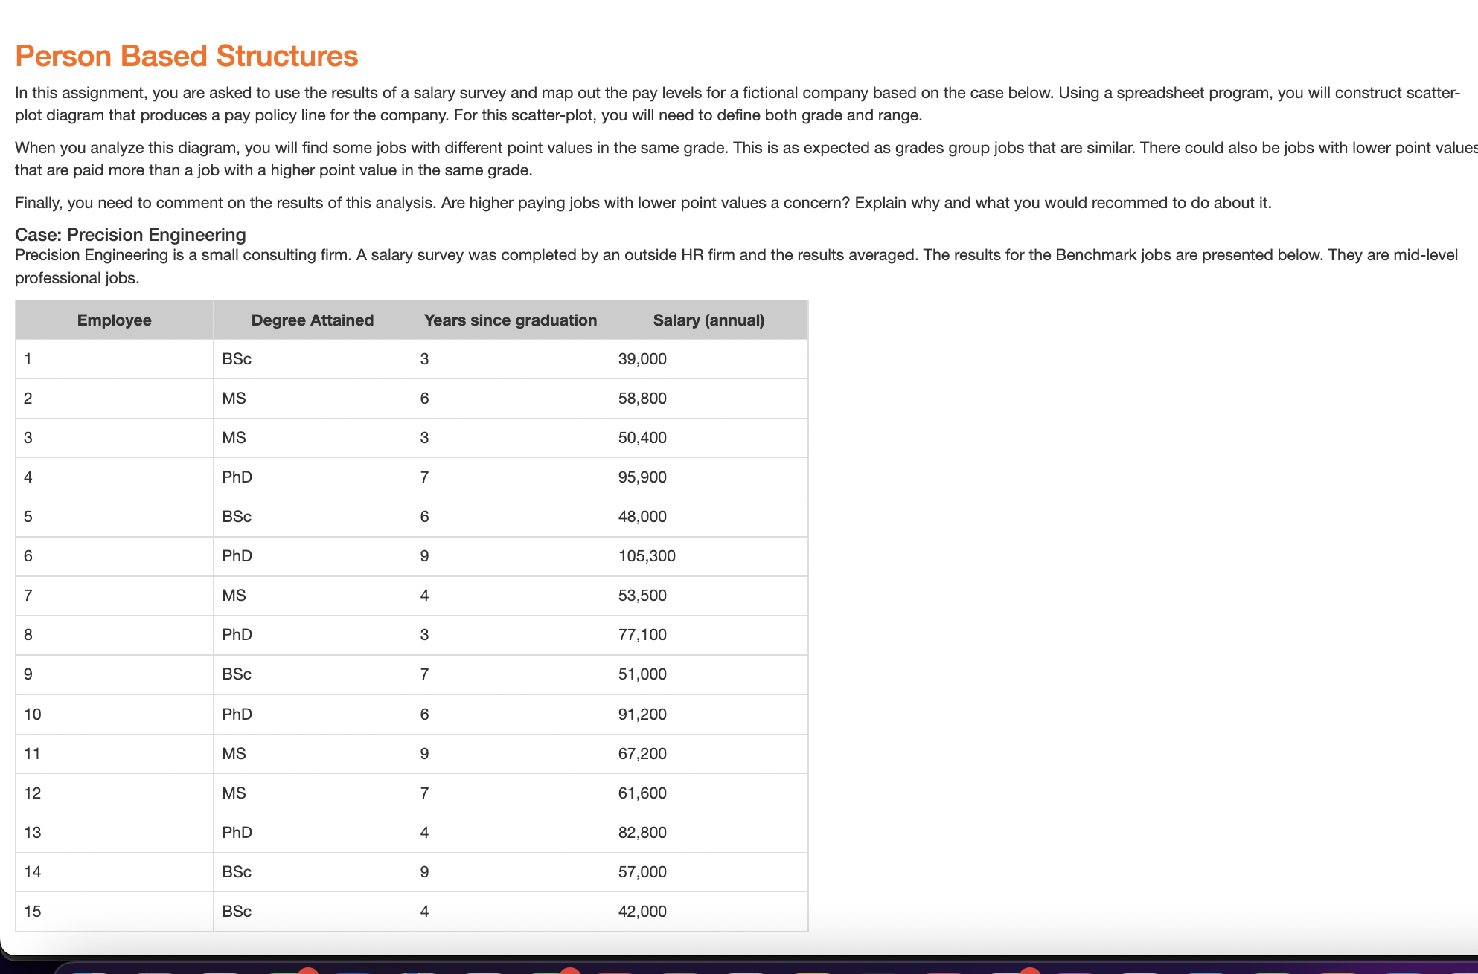Click the 105,300 salary cell for Employee 6
1478x974 pixels.
pyautogui.click(x=647, y=555)
